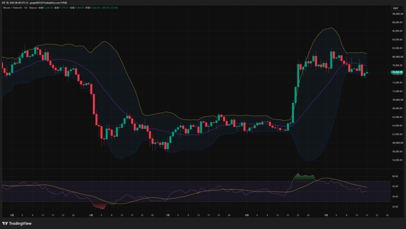Viewport: 406px width, 229px height.
Task: Select the green 76,462.00 current price label
Action: point(396,72)
